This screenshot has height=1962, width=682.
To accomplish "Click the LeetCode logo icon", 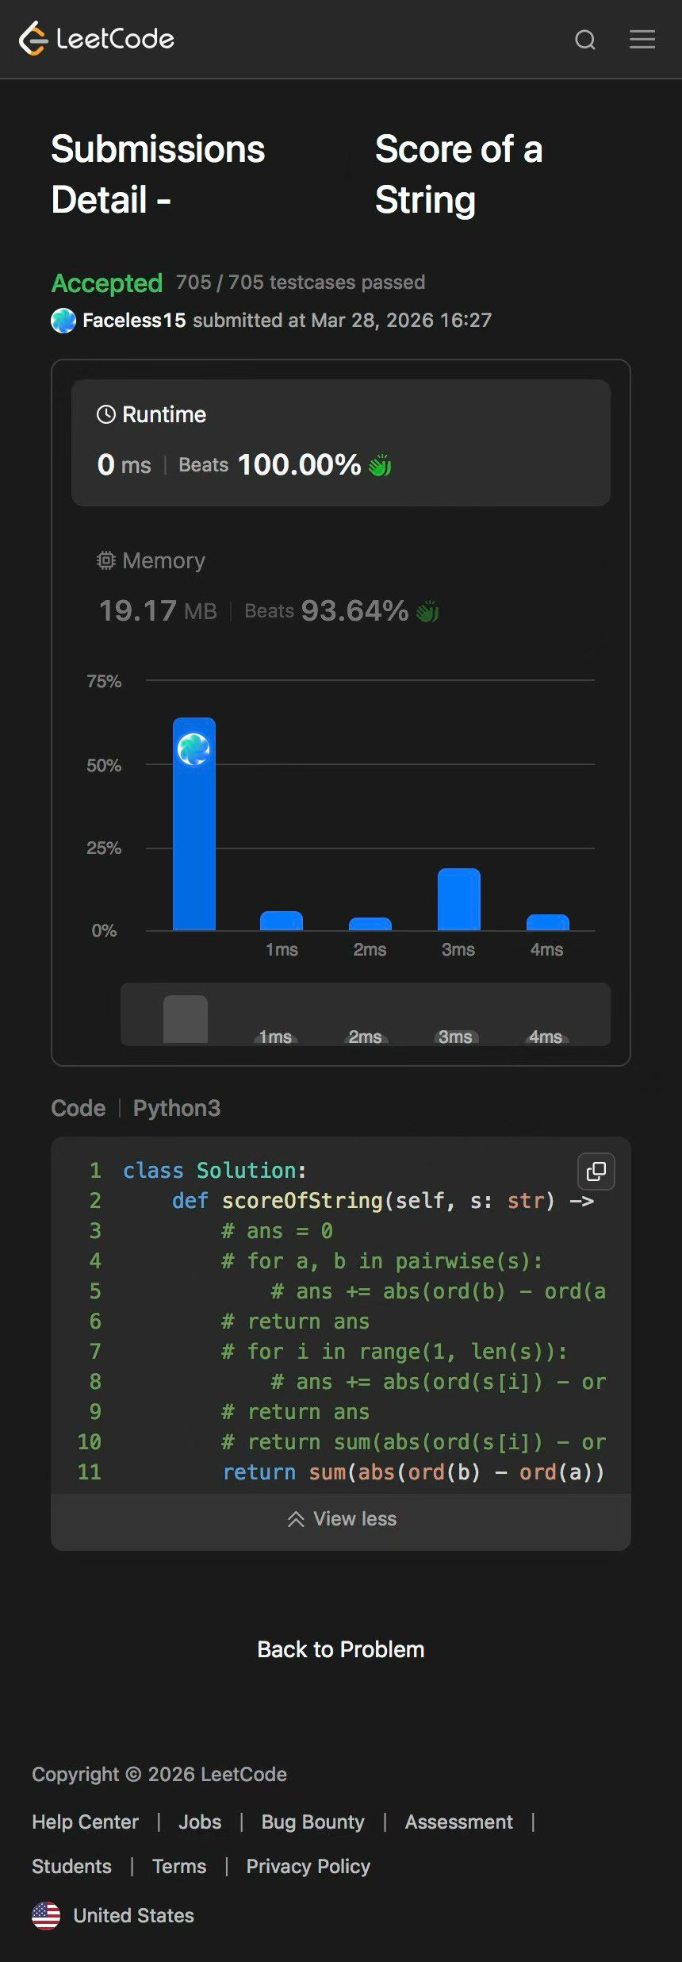I will pos(33,39).
